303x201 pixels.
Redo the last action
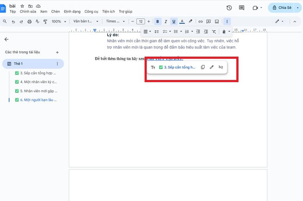(x=21, y=22)
